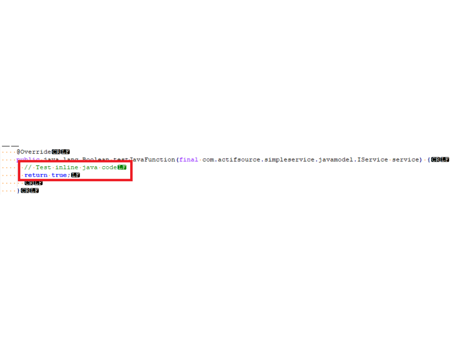The image size is (453, 340).
Task: Click the IService type in the parameter
Action: click(x=372, y=160)
